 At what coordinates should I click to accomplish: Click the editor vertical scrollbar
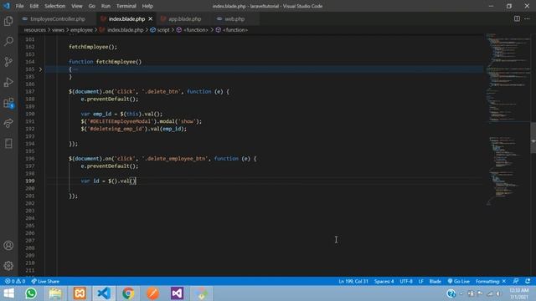click(533, 137)
